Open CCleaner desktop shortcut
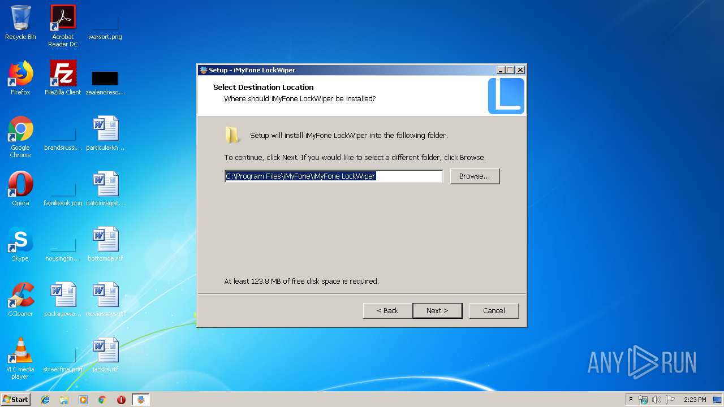Screen dimensions: 724x407 click(x=20, y=300)
